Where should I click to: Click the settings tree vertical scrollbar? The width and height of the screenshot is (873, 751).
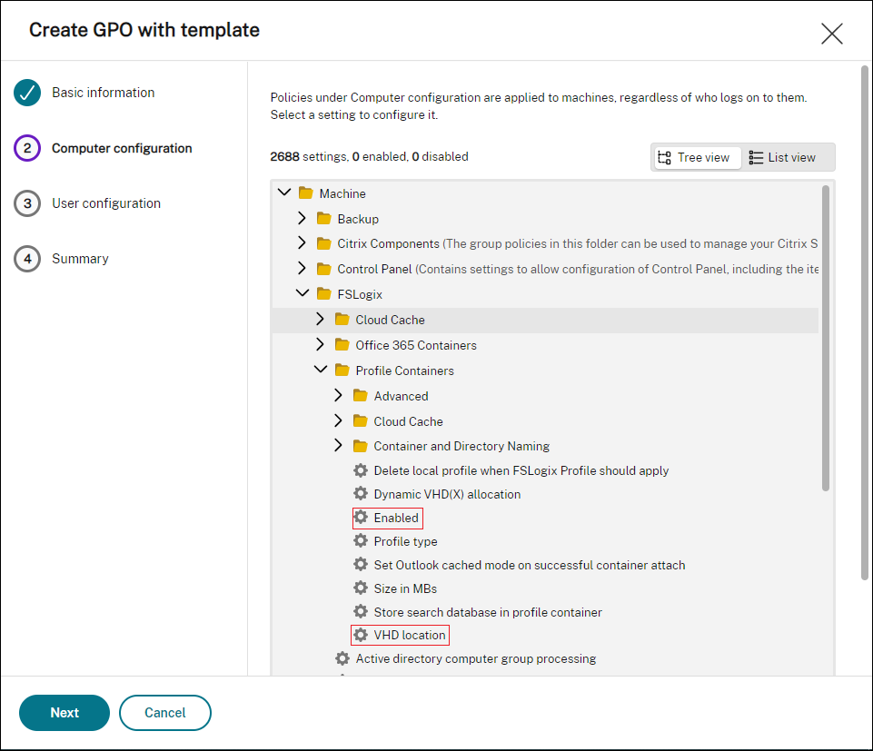[x=825, y=338]
